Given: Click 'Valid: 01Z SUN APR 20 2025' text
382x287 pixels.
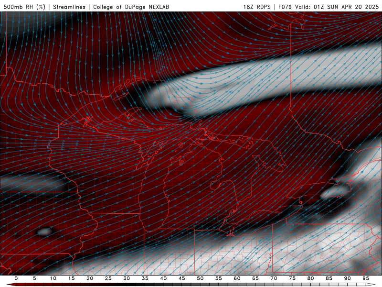Looking at the screenshot, I should pos(337,7).
